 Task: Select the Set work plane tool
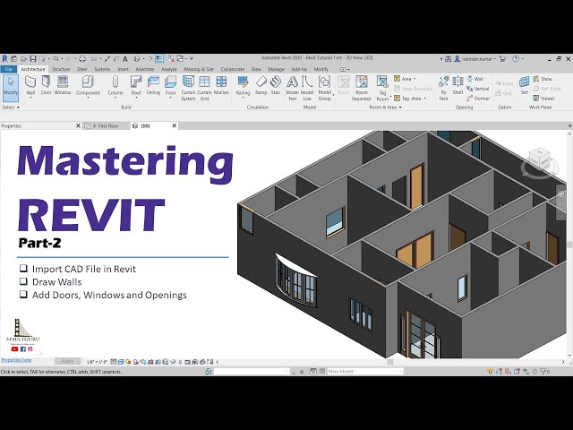[524, 85]
